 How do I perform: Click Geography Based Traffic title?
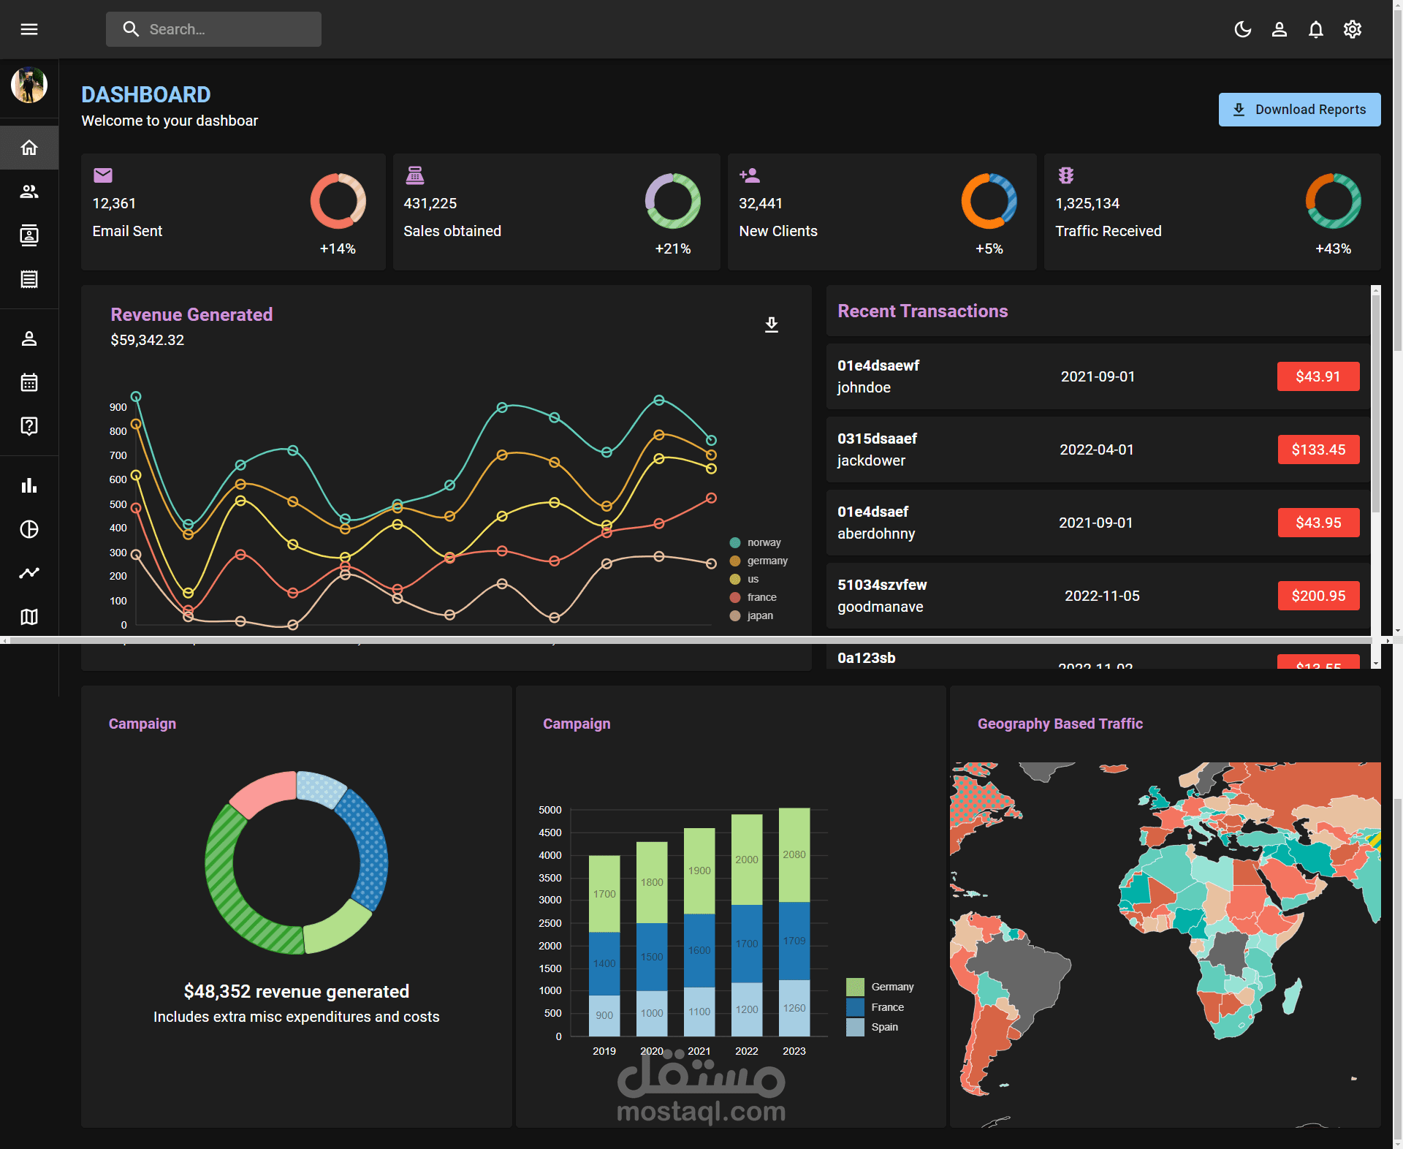[1060, 724]
